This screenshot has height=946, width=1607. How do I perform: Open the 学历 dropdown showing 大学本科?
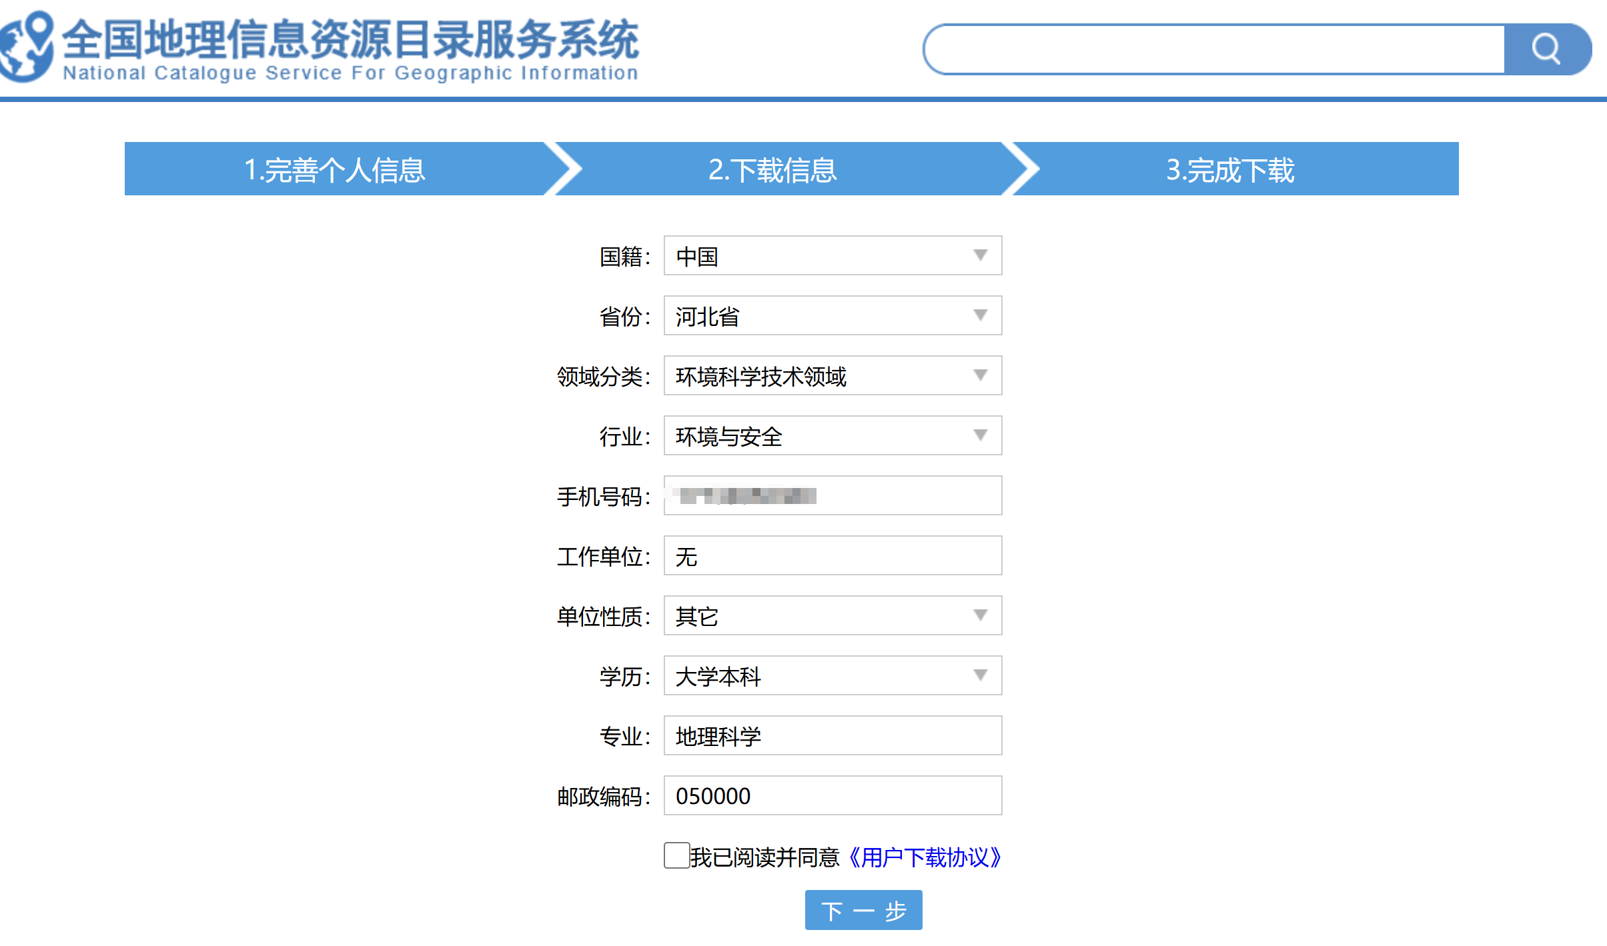(x=833, y=675)
